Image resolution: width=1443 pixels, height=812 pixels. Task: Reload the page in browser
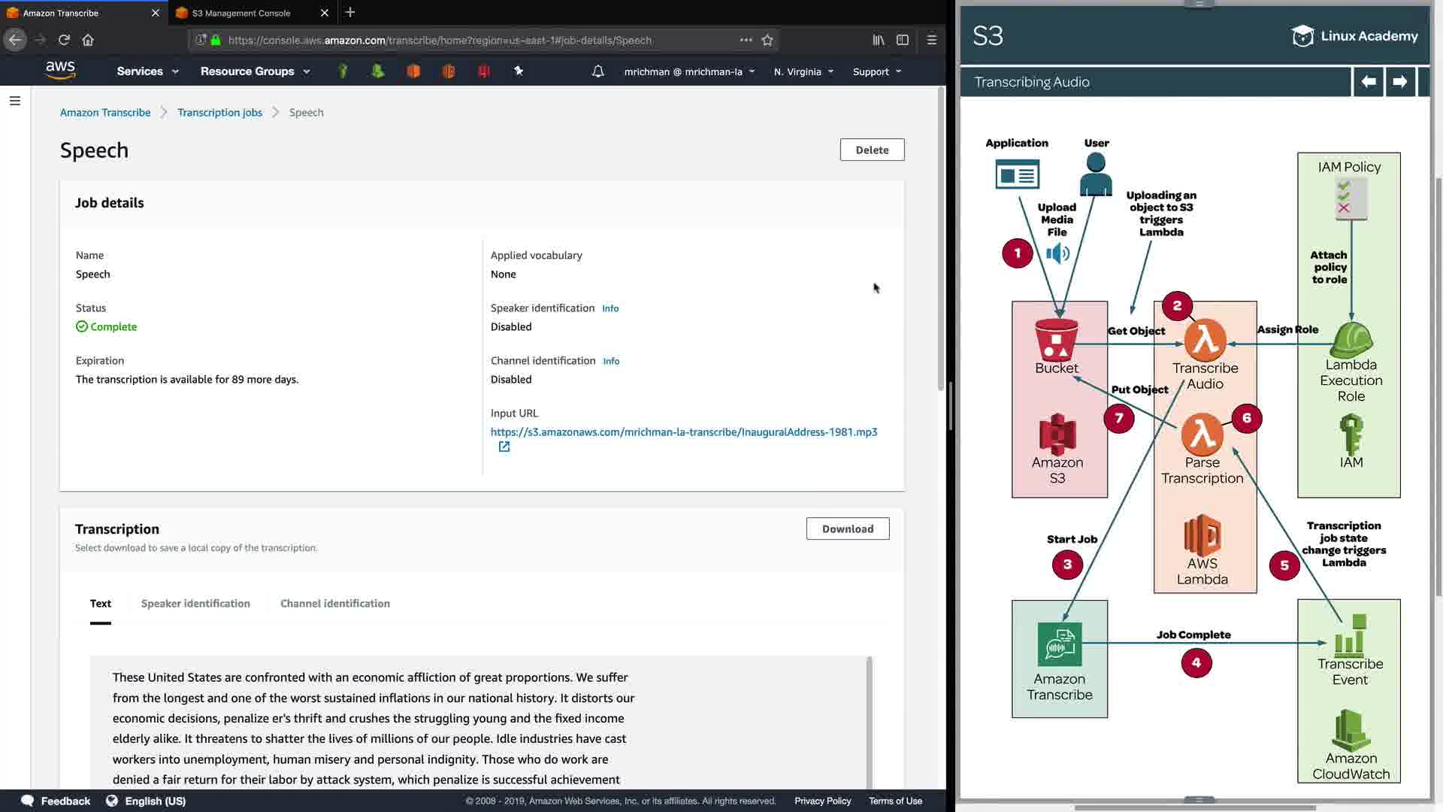tap(64, 40)
